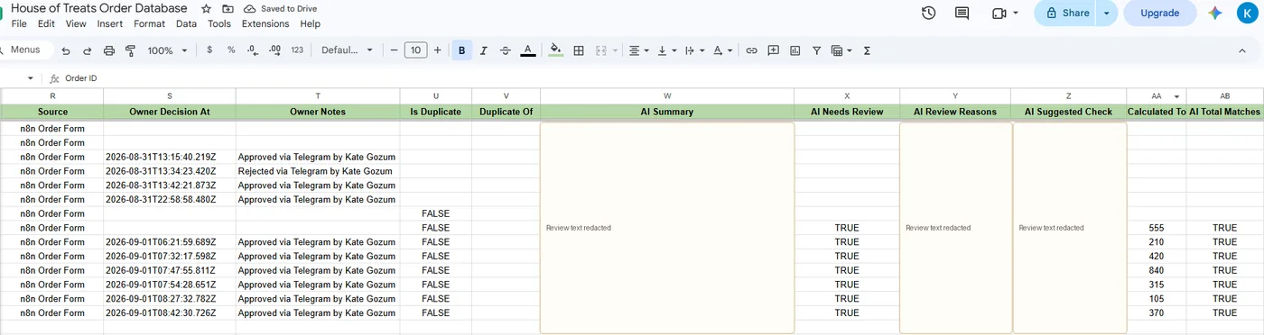The height and width of the screenshot is (335, 1264).
Task: Toggle strikethrough formatting
Action: click(506, 50)
